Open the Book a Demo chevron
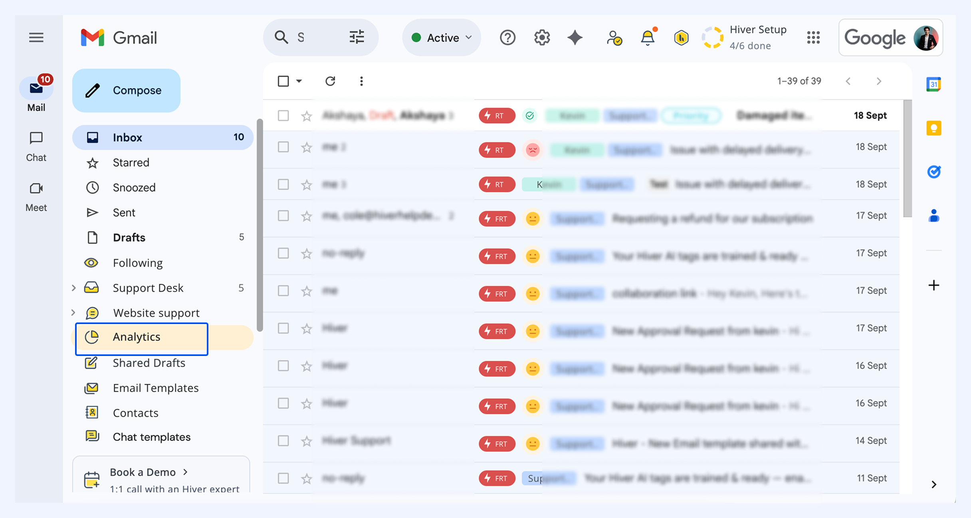Screen dimensions: 971x518 coord(185,472)
